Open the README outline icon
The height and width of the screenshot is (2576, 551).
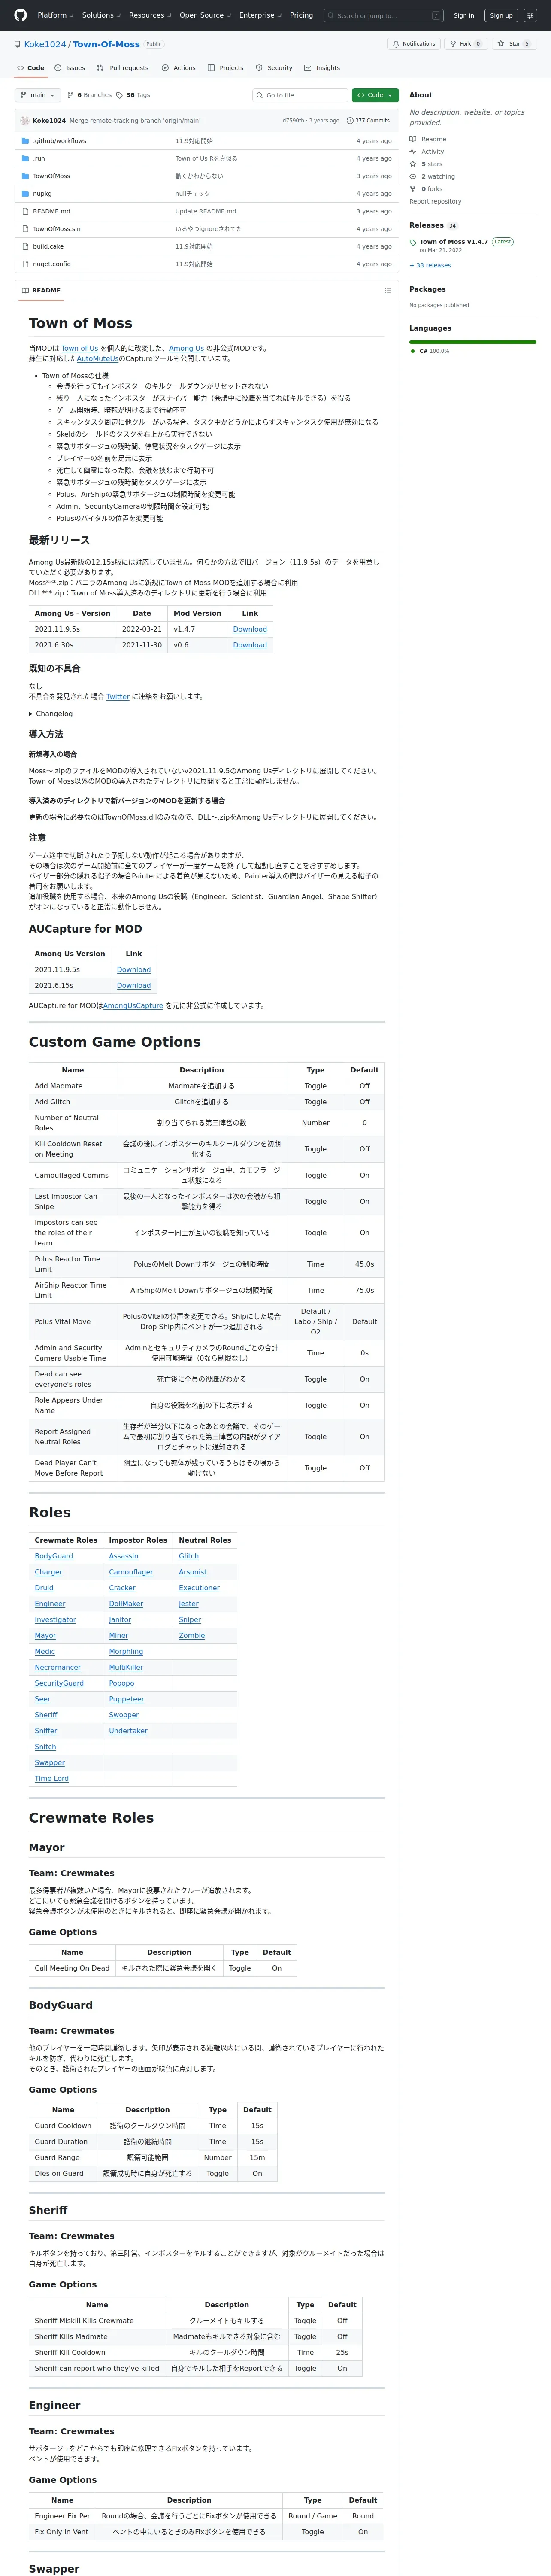(x=387, y=291)
